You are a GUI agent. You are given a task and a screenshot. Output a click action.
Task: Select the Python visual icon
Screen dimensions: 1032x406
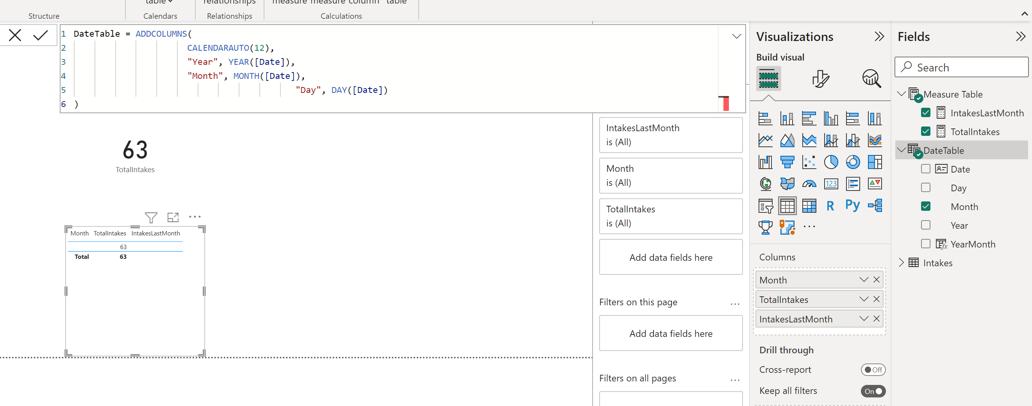[x=853, y=205]
